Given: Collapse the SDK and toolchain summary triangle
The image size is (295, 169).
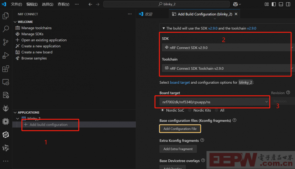Looking at the screenshot, I should click(164, 28).
